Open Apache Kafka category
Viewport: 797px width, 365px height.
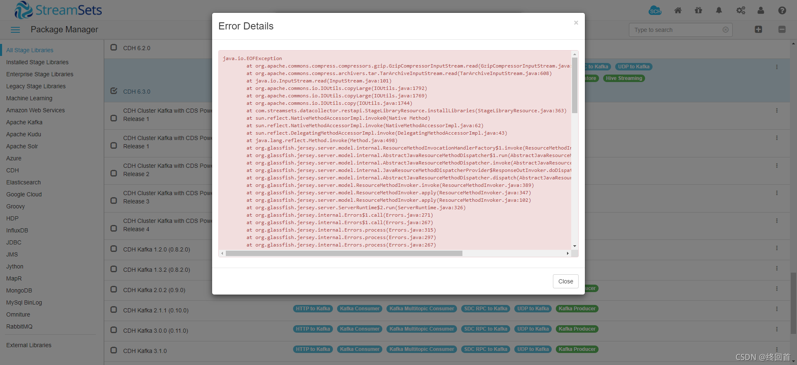[x=24, y=122]
